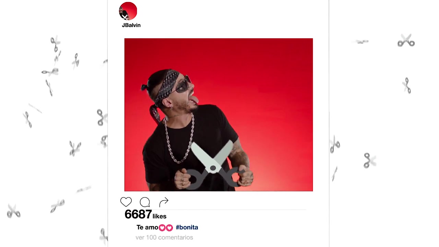Click the word 'likes' beside count
The image size is (439, 247).
(159, 216)
